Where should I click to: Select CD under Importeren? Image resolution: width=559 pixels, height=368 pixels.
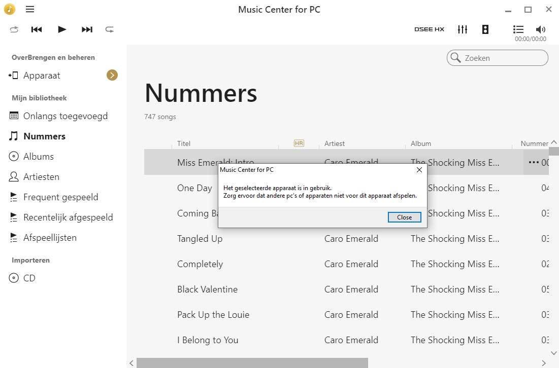pyautogui.click(x=29, y=278)
